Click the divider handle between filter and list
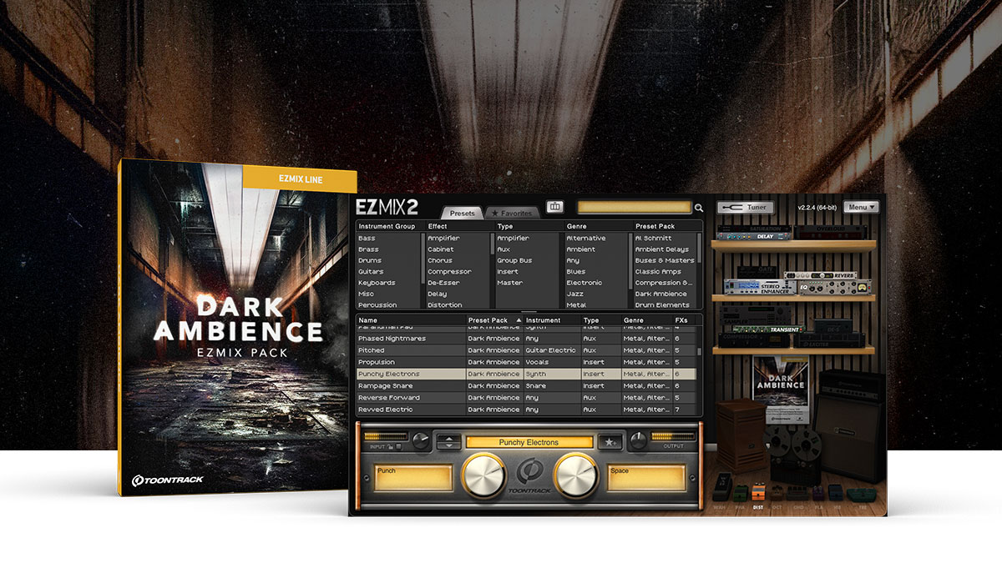This screenshot has width=1002, height=563. [x=529, y=312]
